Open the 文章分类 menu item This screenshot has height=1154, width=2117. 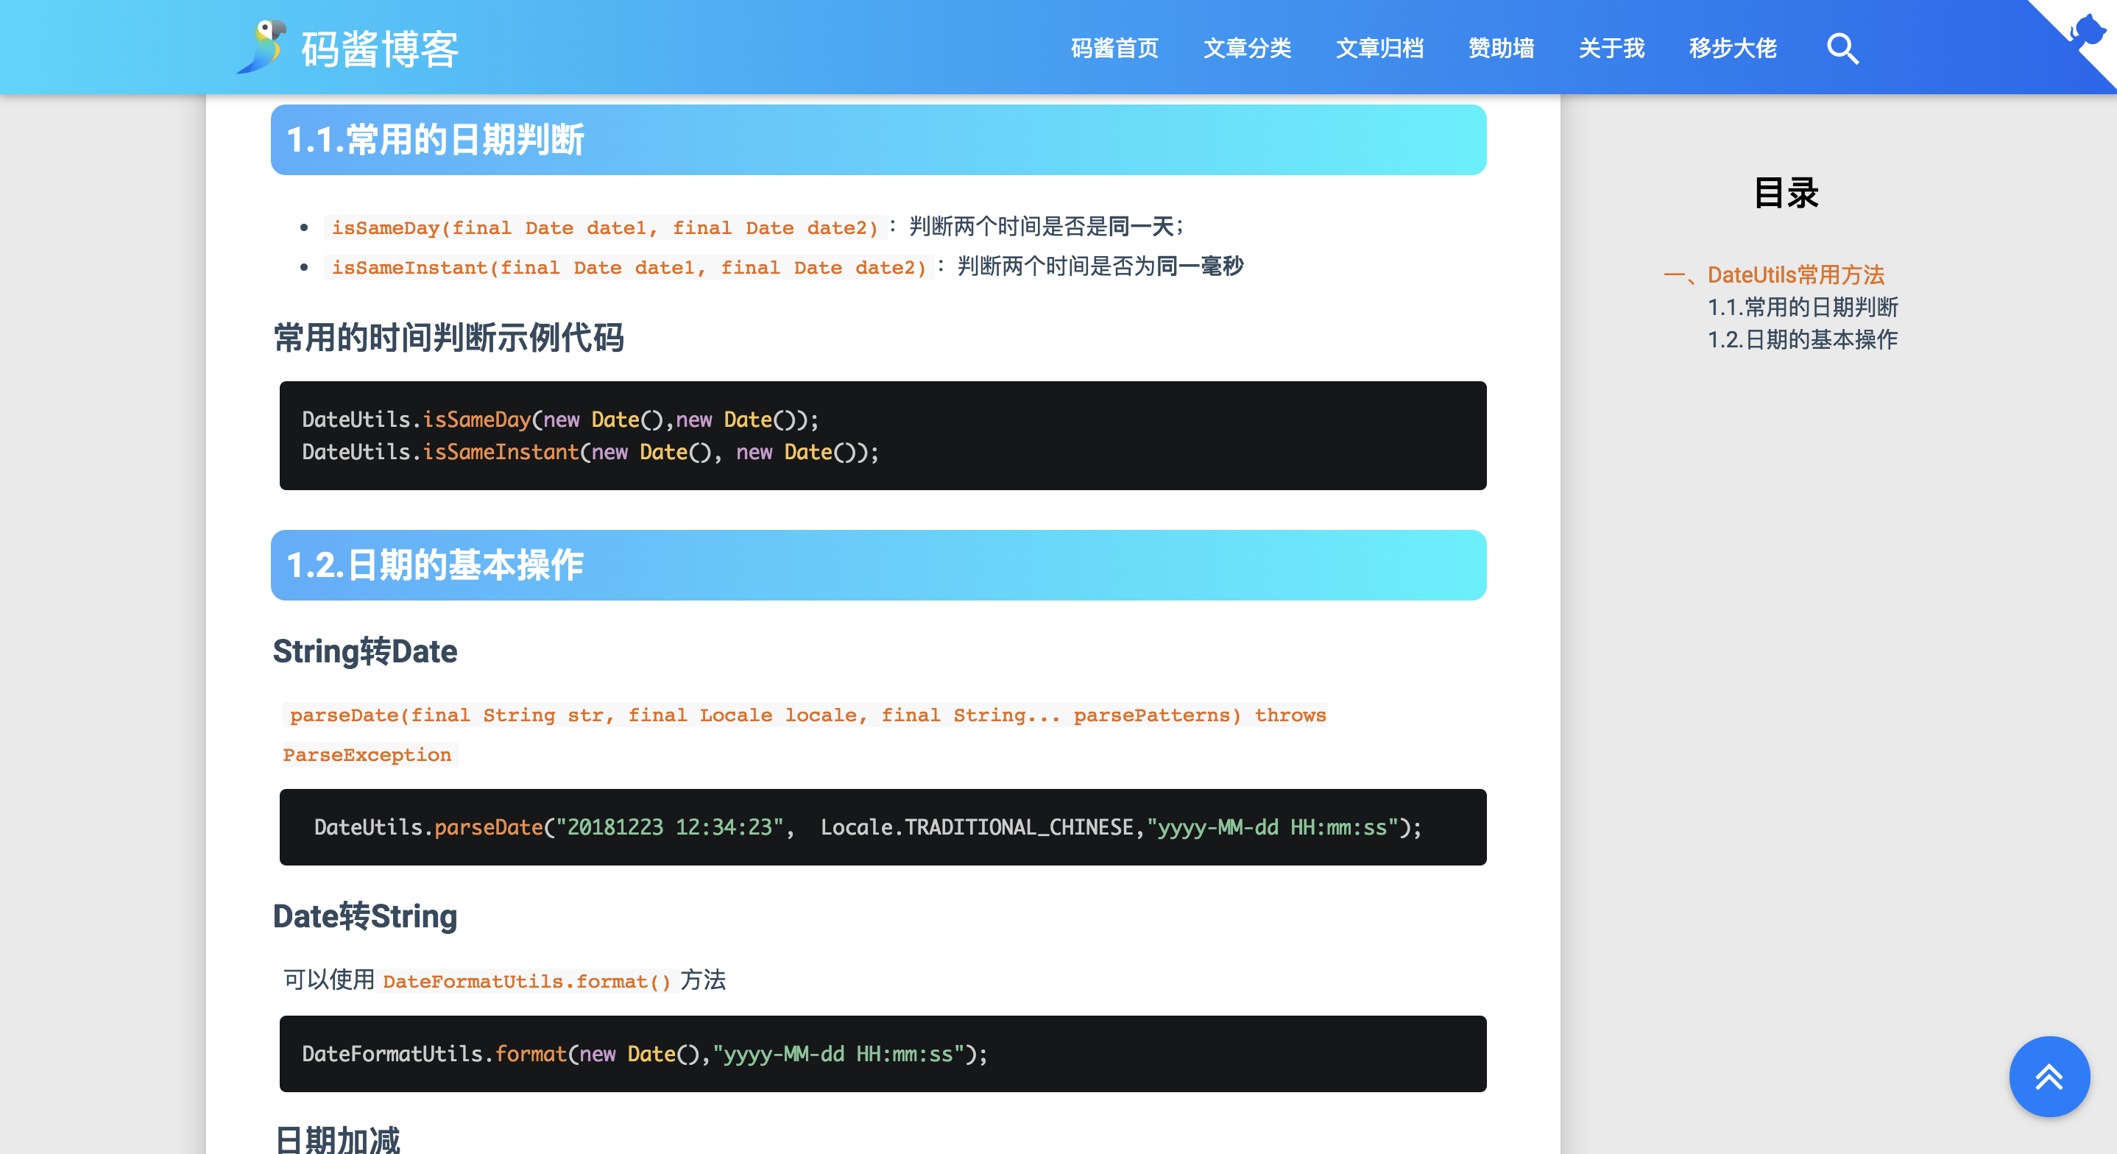pos(1247,49)
